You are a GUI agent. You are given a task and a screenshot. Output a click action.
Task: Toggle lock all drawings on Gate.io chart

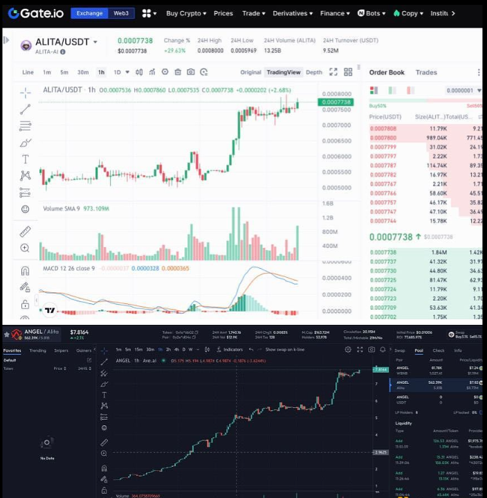(25, 304)
